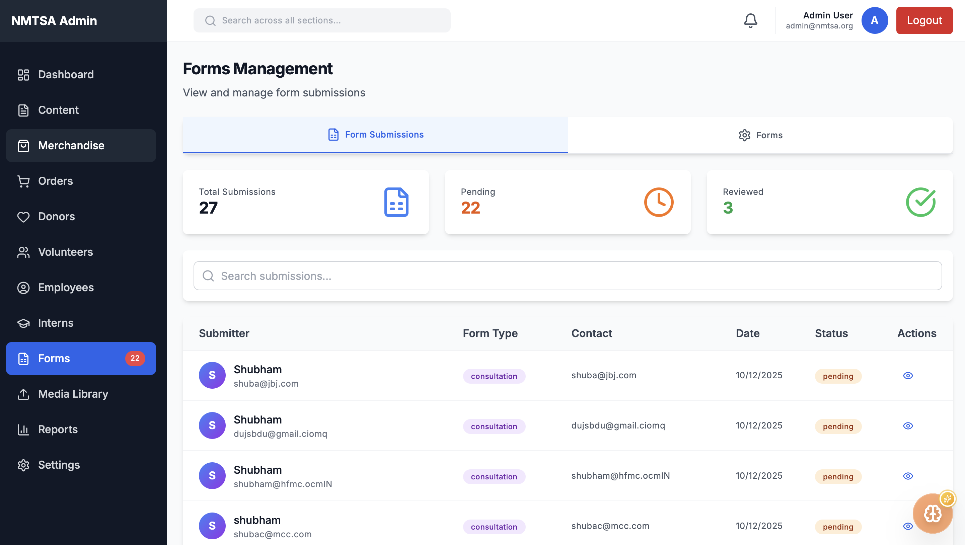Click the notification bell icon

coord(750,21)
